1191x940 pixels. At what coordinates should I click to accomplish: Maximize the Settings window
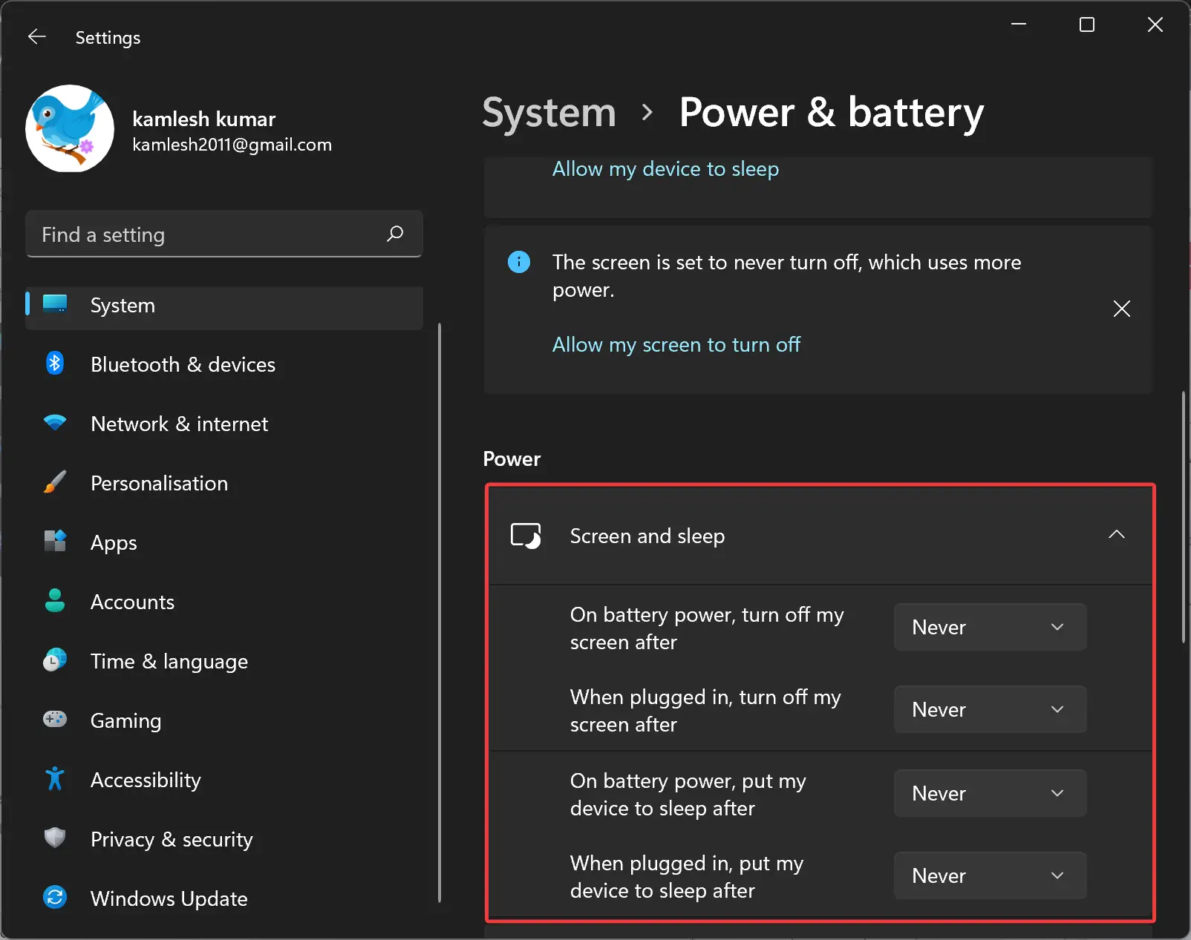[x=1087, y=24]
